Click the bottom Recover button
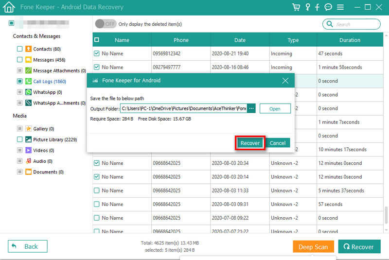Screen dimensions: 389x260 point(359,246)
